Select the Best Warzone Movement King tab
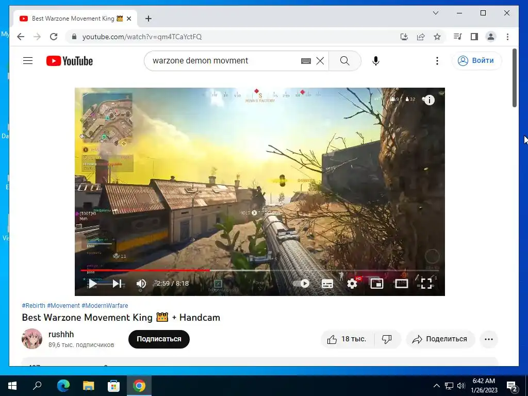The width and height of the screenshot is (528, 396). [75, 19]
